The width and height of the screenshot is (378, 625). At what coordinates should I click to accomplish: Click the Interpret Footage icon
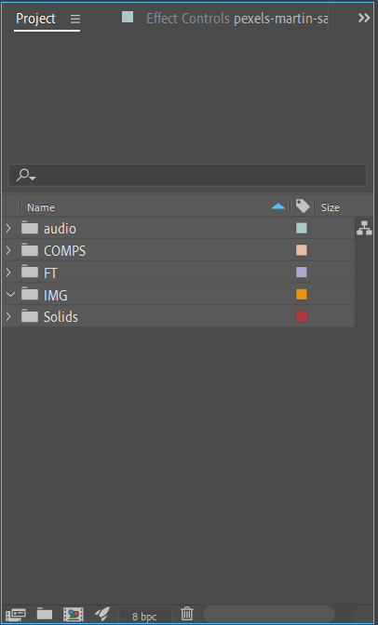pyautogui.click(x=16, y=614)
